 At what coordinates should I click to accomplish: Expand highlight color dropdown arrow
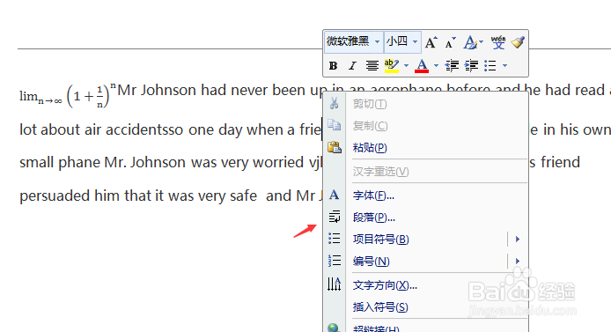(x=406, y=65)
